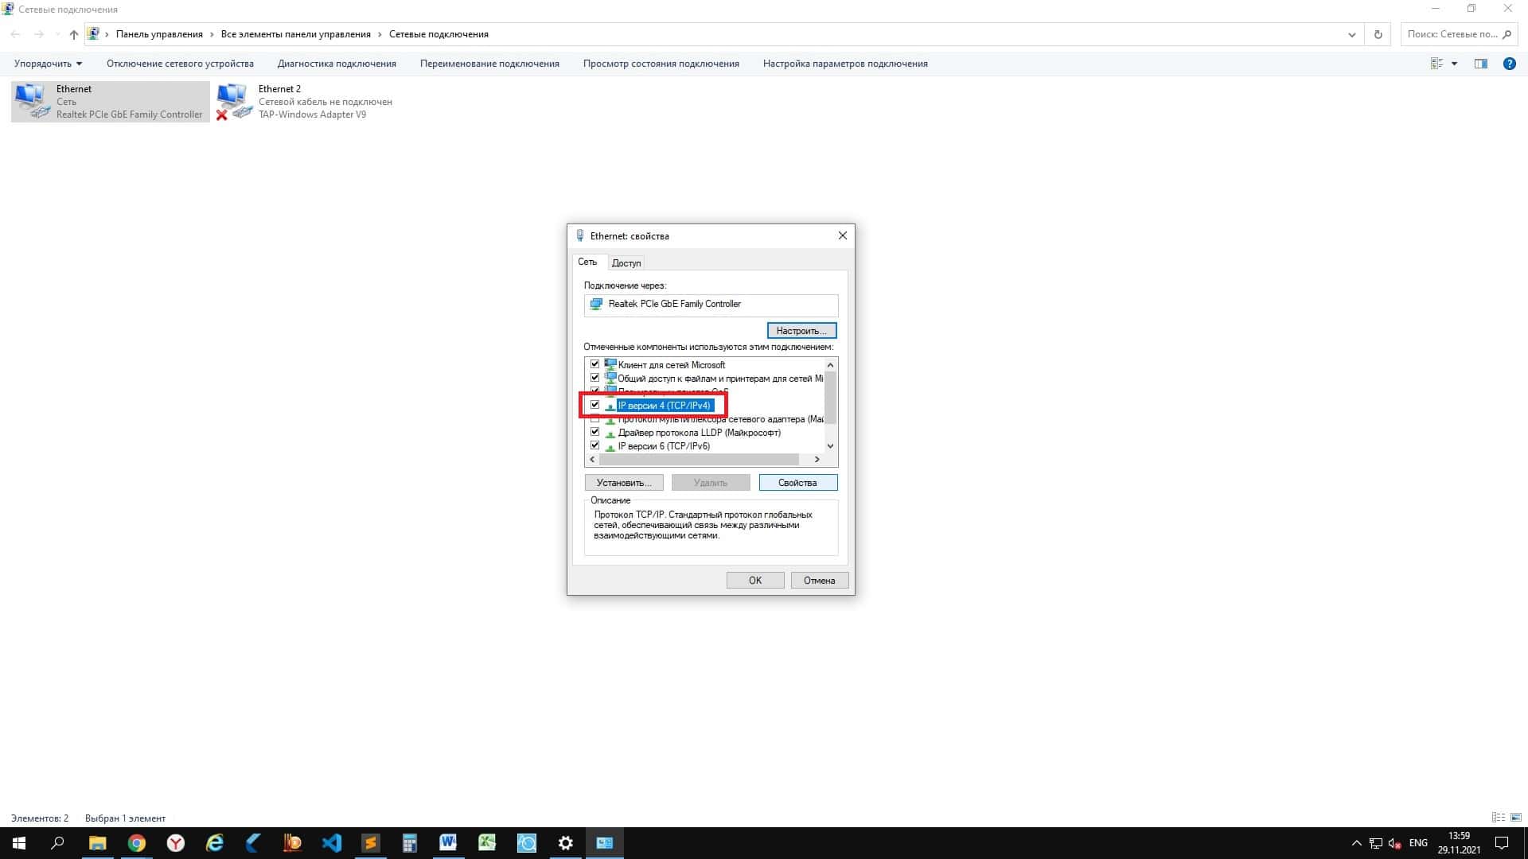The width and height of the screenshot is (1528, 859).
Task: Open the view options dropdown arrow
Action: click(1454, 64)
